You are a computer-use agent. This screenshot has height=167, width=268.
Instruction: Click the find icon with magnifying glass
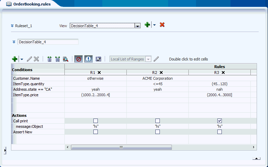pos(66,59)
